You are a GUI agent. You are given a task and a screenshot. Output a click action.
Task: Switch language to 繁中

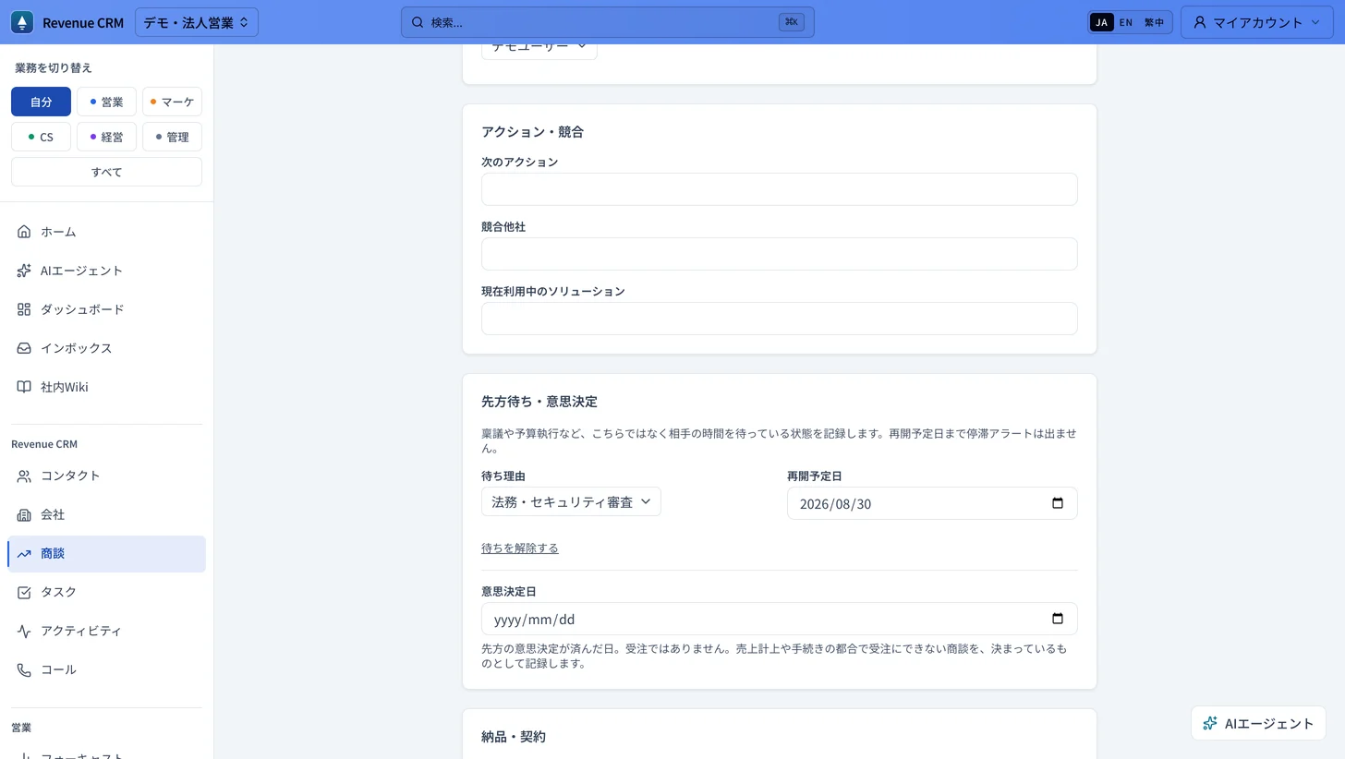(x=1154, y=22)
